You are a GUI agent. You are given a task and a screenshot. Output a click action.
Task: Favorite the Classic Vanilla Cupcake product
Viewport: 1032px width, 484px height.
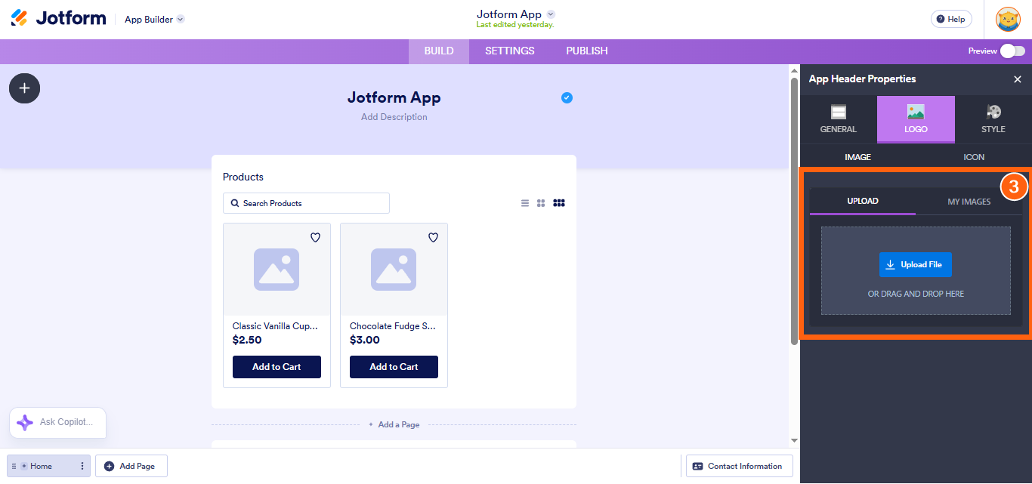pyautogui.click(x=316, y=237)
